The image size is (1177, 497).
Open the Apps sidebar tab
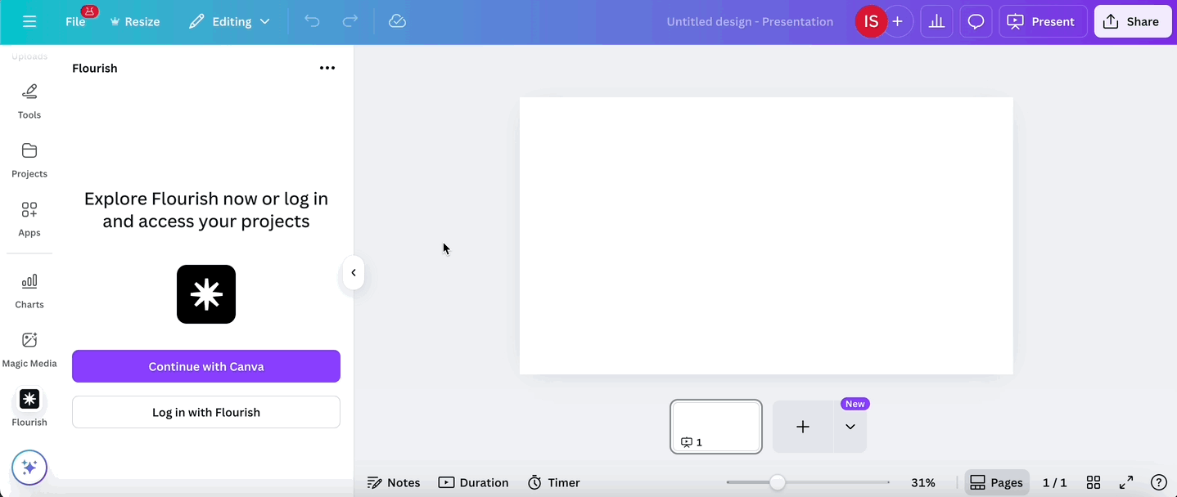click(x=29, y=219)
